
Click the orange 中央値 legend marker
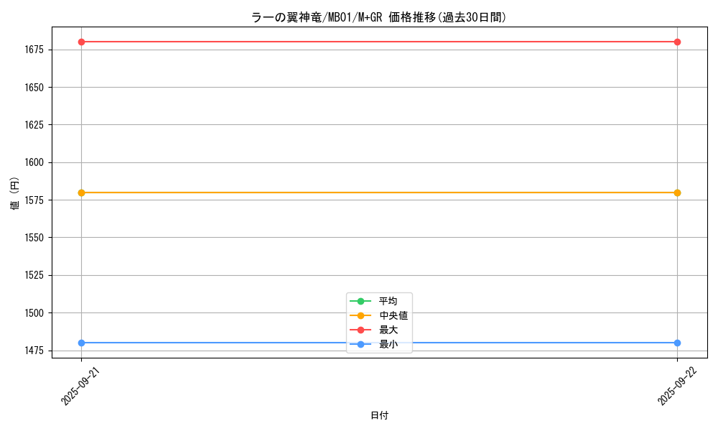pyautogui.click(x=360, y=315)
